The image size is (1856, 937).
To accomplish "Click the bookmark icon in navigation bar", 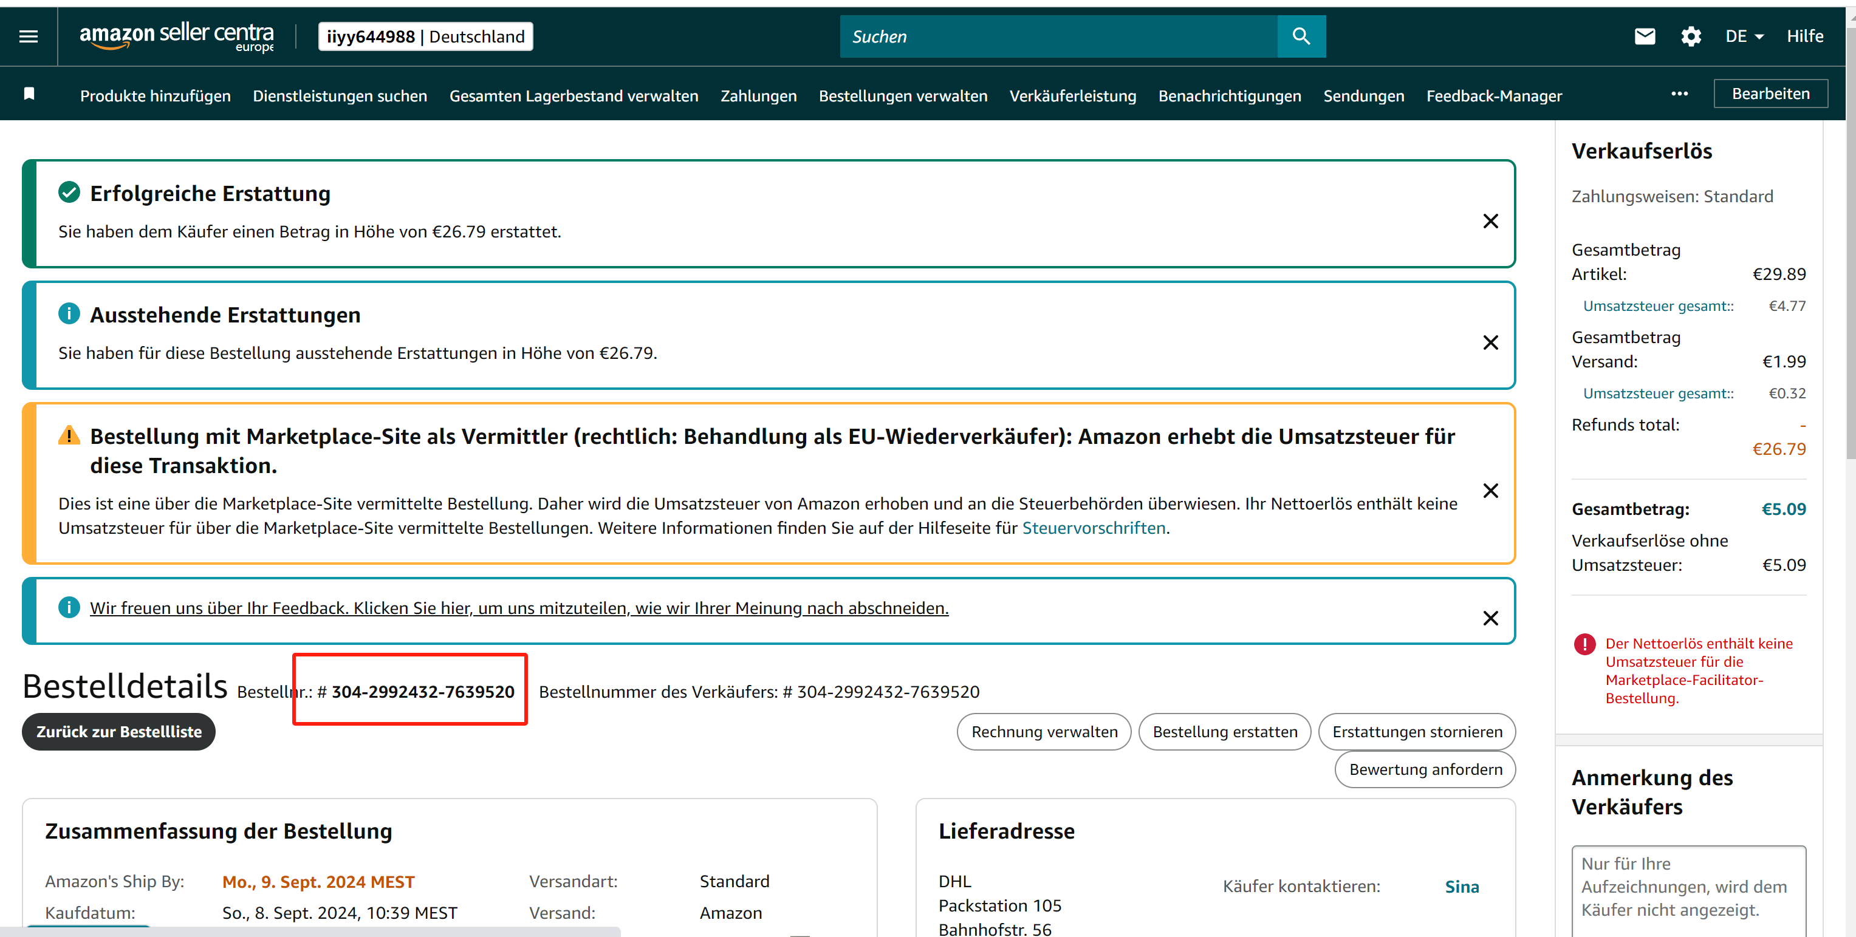I will pos(30,94).
